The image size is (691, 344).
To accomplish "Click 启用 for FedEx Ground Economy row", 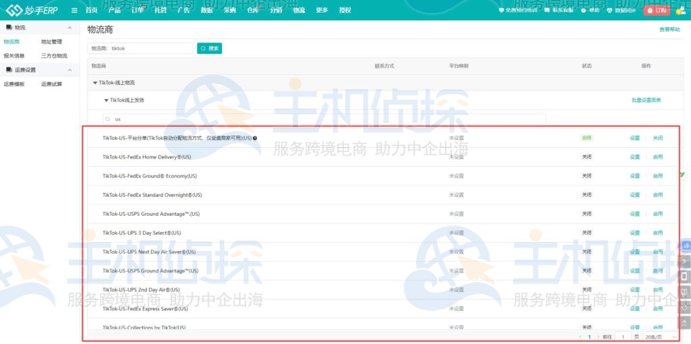I will point(657,176).
